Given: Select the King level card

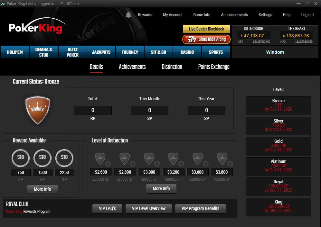Looking at the screenshot, I should click(x=279, y=207).
